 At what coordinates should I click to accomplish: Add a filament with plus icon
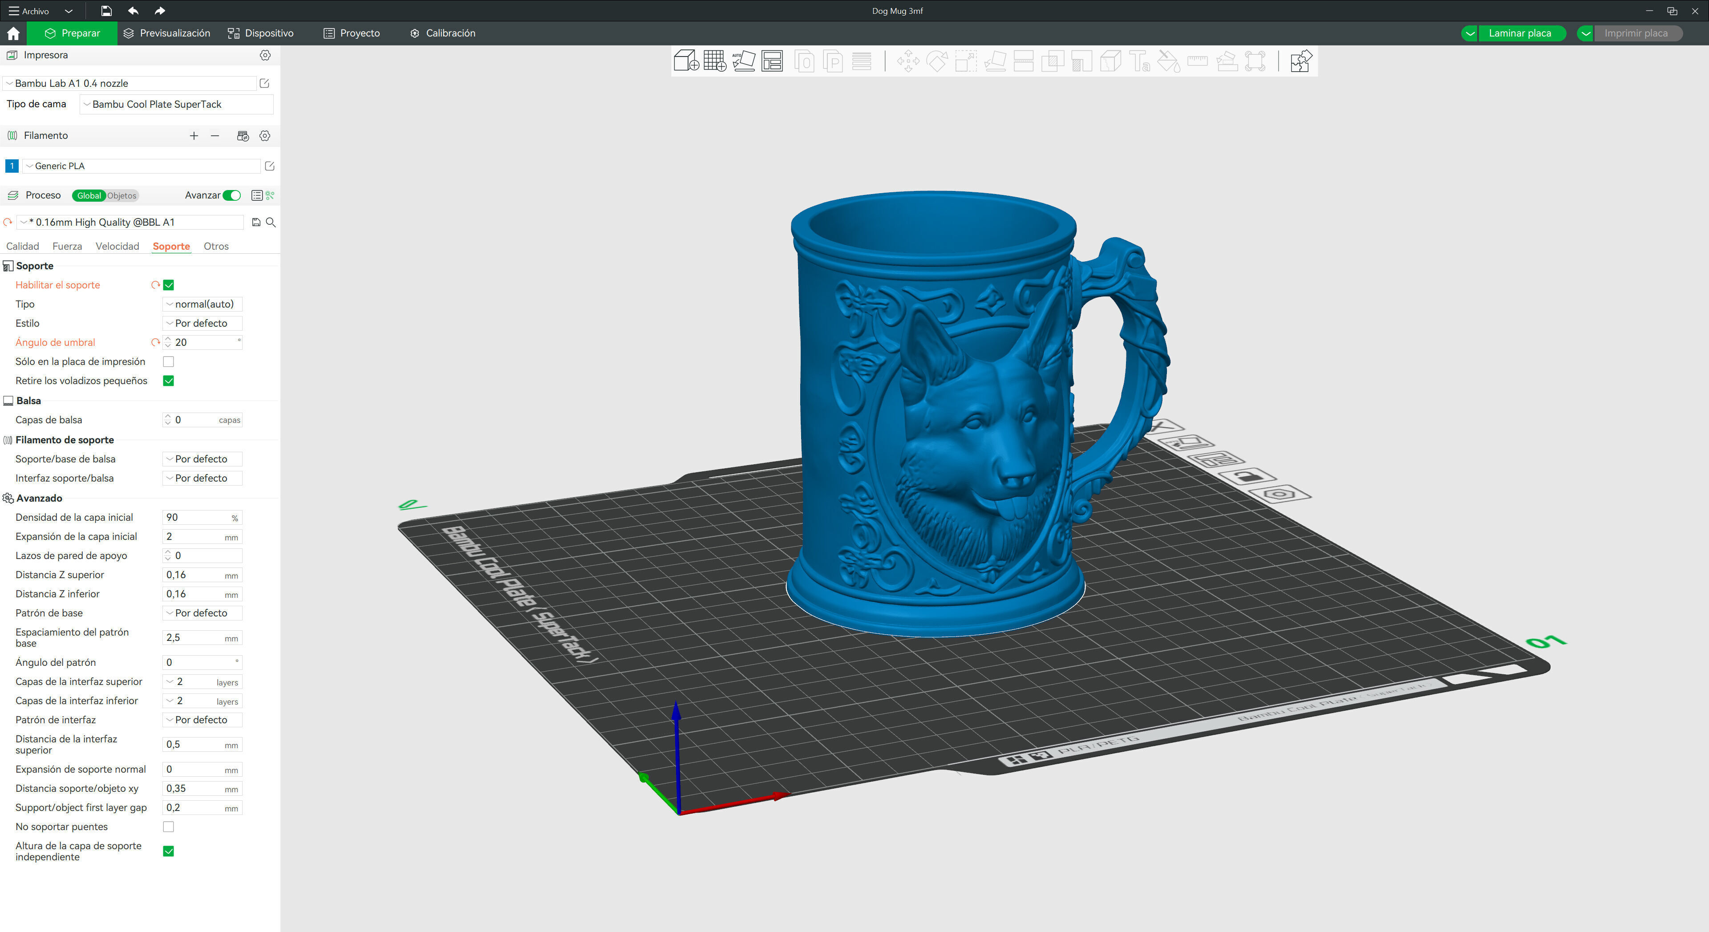(x=194, y=135)
